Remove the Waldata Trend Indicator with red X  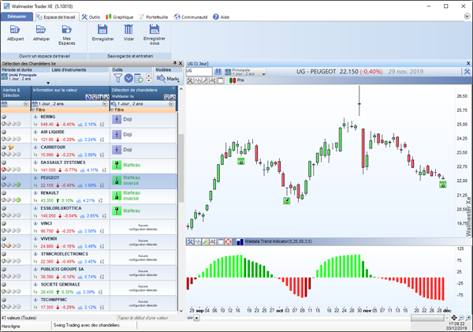coord(229,241)
